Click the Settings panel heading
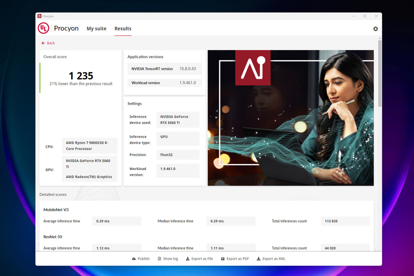 click(x=135, y=104)
